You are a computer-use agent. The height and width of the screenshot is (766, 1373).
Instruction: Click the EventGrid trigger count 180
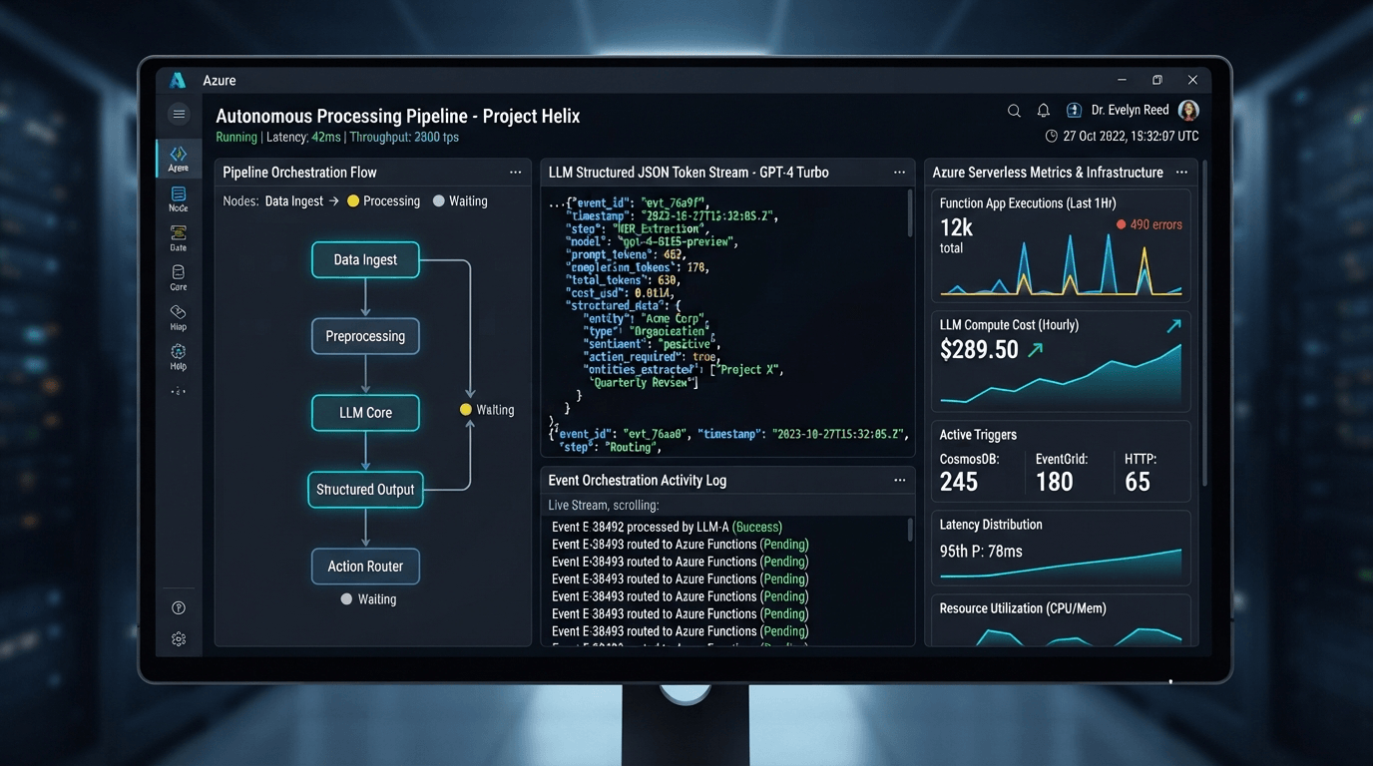click(1054, 482)
